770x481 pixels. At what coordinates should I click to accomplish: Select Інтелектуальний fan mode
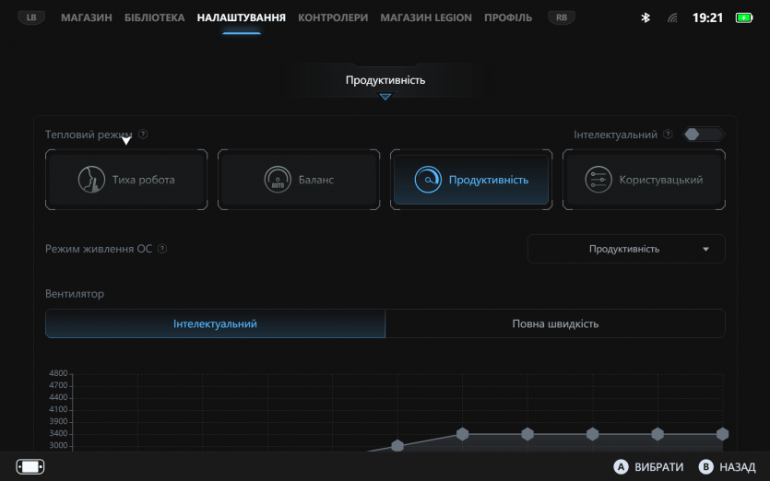point(215,323)
